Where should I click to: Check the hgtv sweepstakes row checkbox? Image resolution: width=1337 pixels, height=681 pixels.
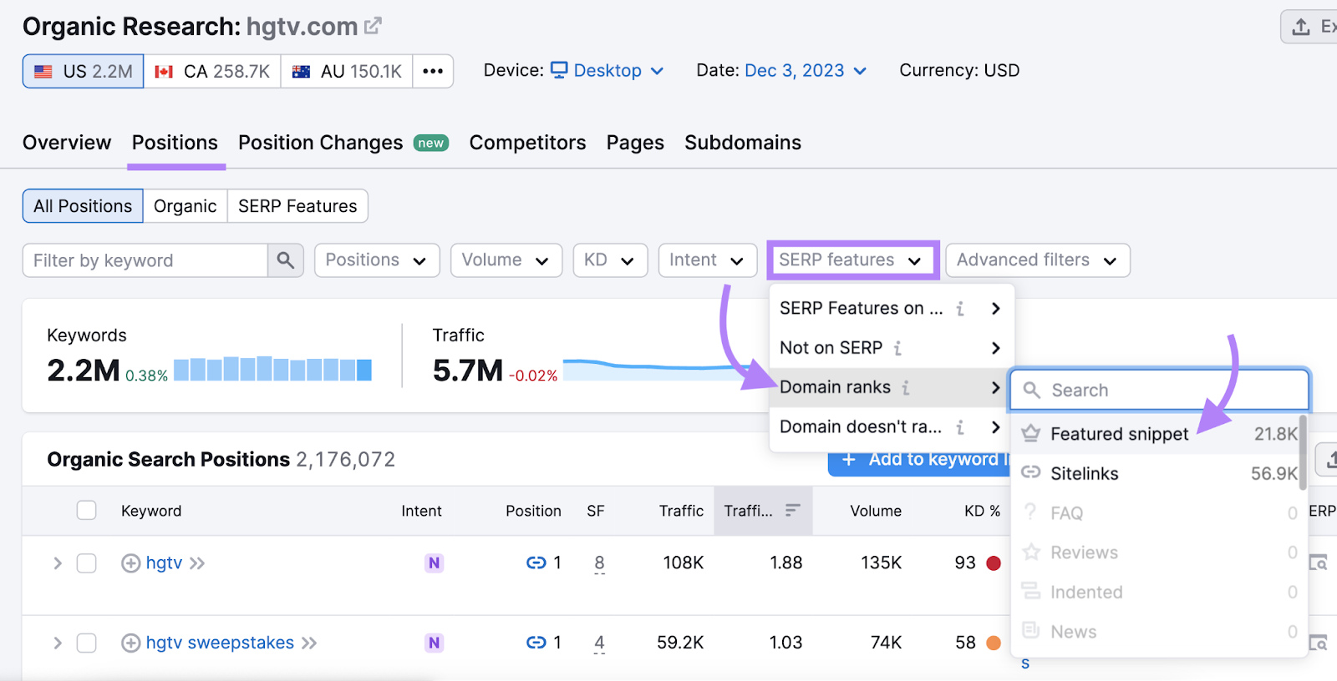pos(87,643)
